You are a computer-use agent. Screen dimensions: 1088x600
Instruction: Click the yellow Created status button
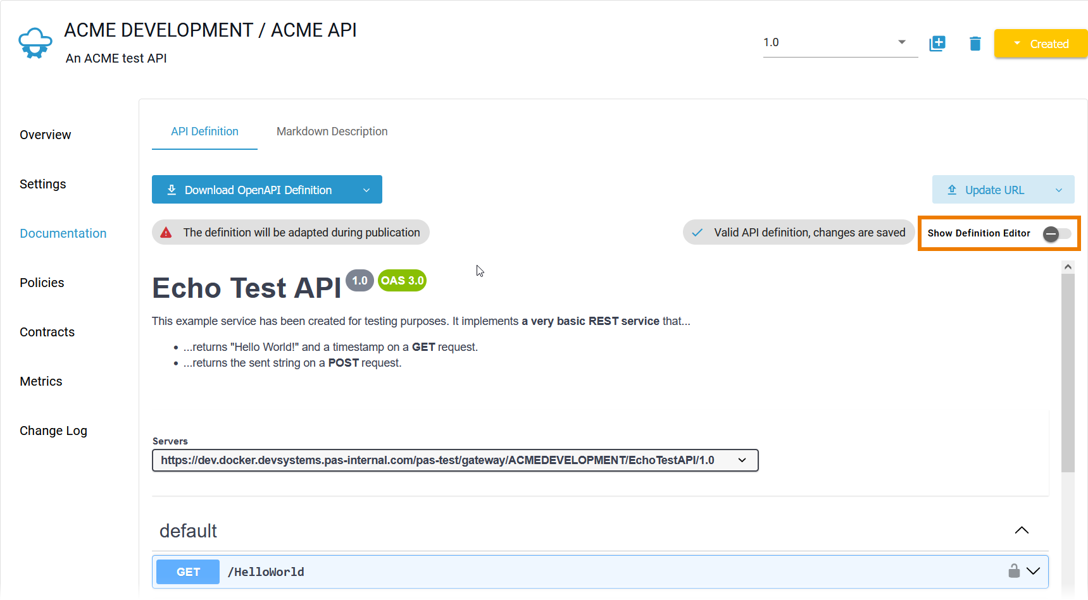[x=1041, y=44]
